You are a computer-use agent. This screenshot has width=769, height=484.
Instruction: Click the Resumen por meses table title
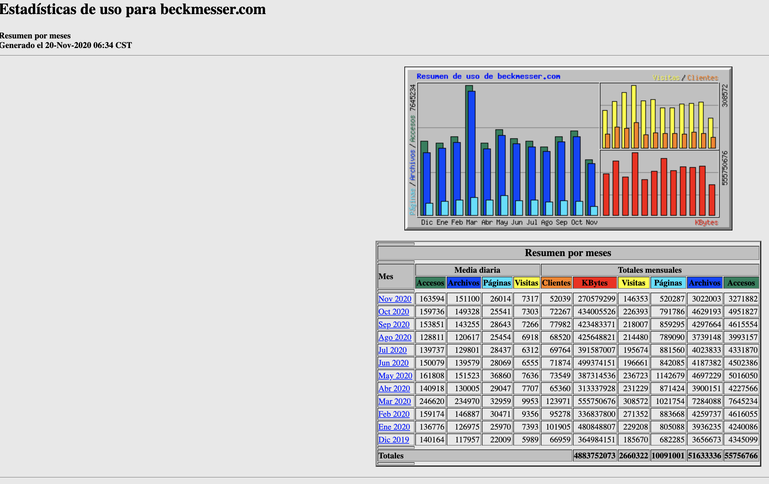click(568, 253)
